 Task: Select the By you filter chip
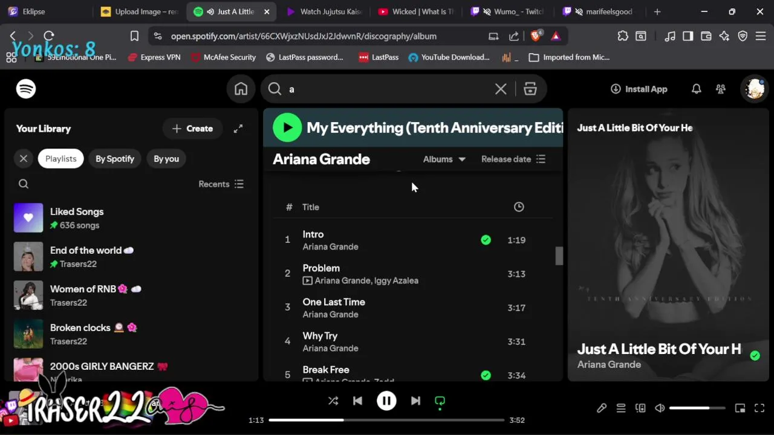pyautogui.click(x=166, y=158)
